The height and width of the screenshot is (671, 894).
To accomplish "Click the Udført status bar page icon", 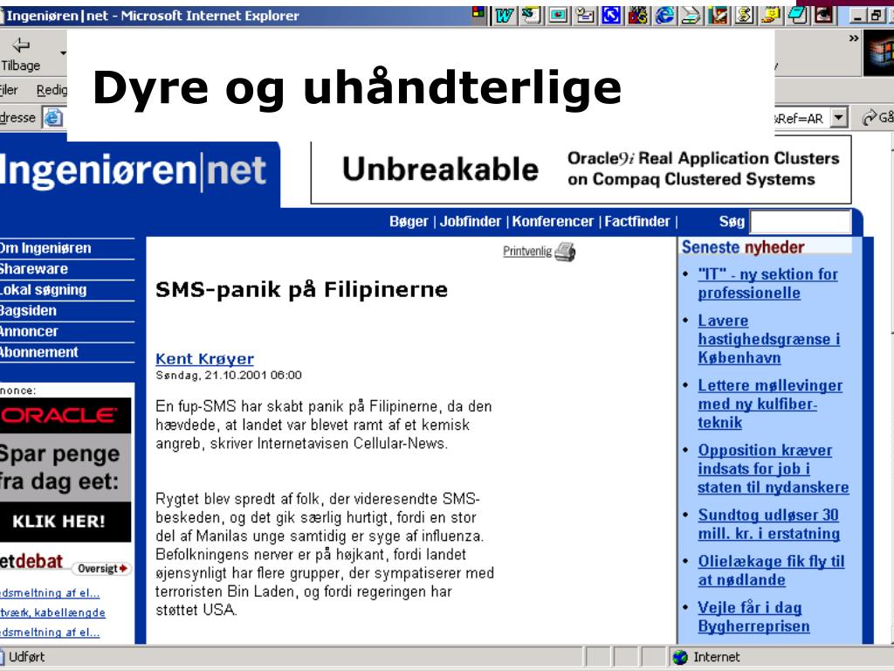I will [3, 657].
